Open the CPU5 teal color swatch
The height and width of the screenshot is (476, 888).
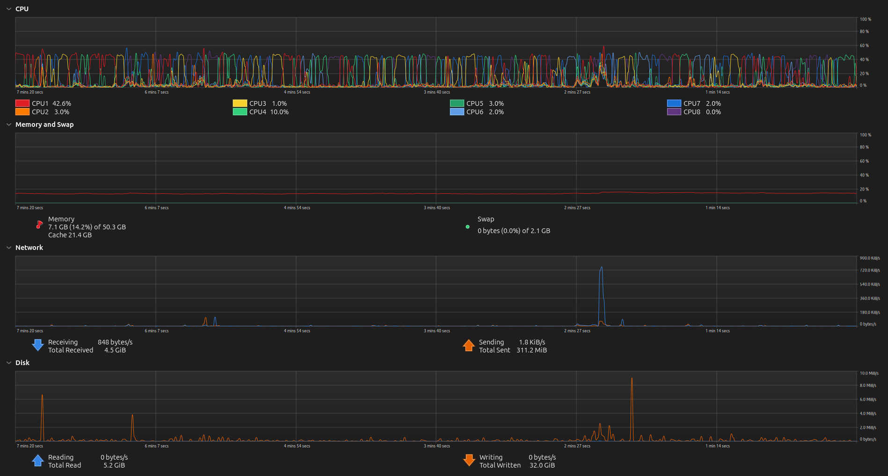(457, 103)
